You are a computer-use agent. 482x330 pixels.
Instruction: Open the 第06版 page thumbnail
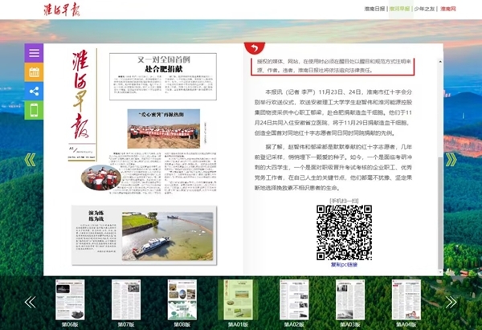70,299
